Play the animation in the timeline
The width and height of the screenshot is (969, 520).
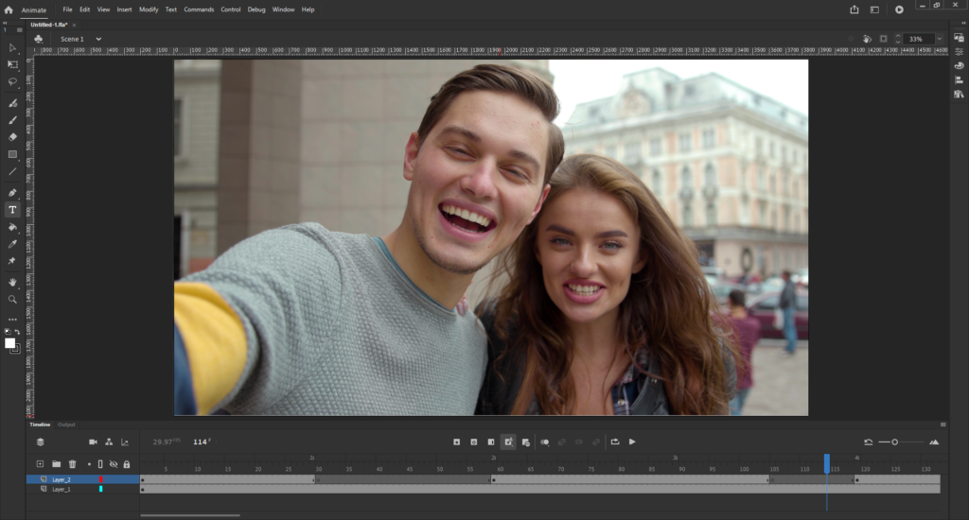coord(632,442)
